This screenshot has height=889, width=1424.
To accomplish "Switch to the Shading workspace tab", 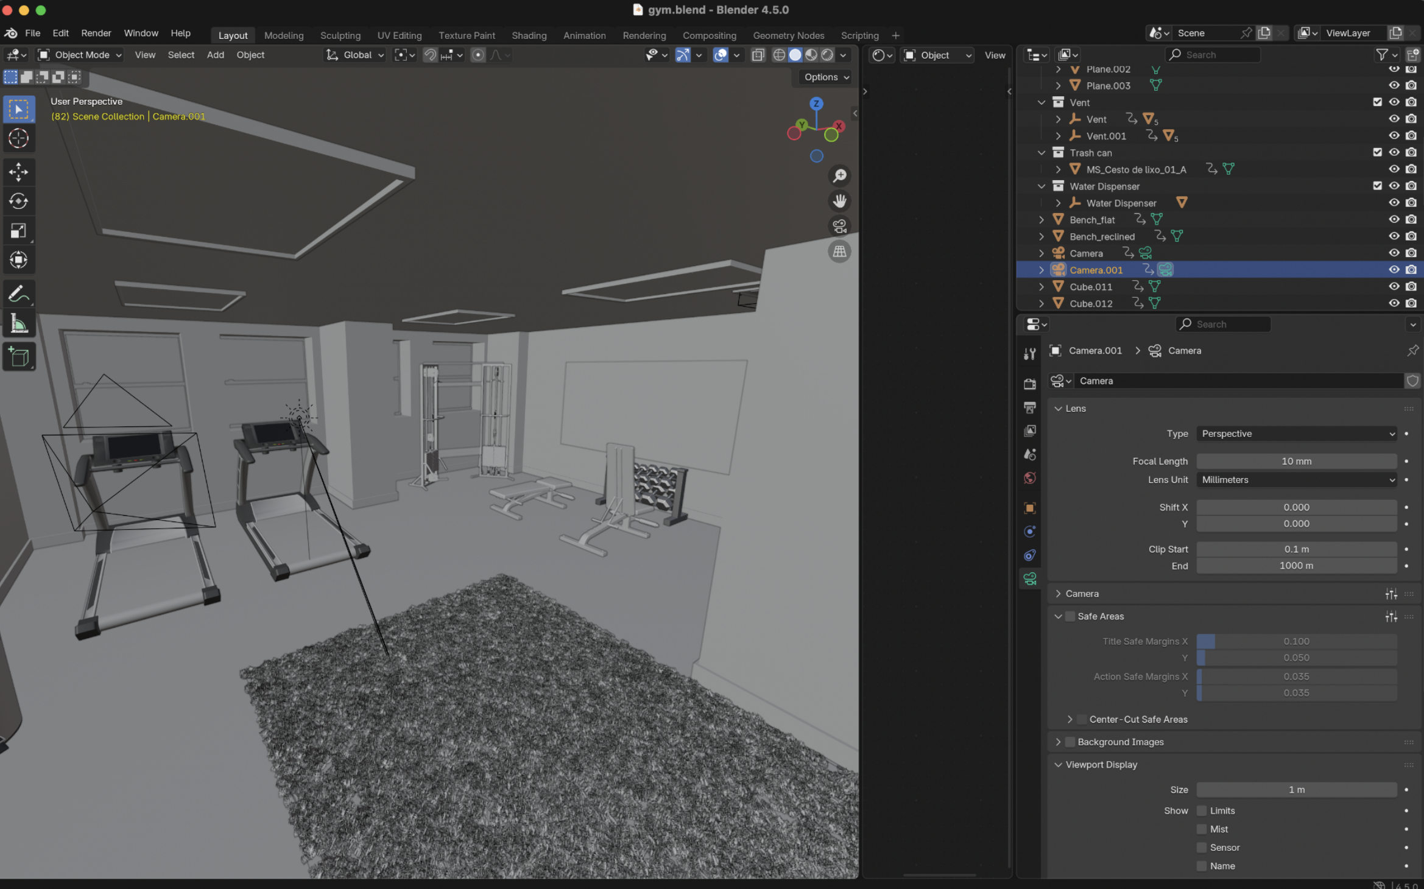I will point(529,36).
